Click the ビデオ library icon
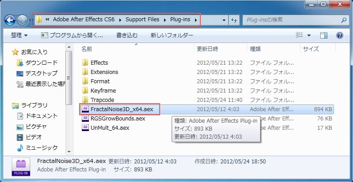Image resolution: width=353 pixels, height=182 pixels. click(x=20, y=137)
